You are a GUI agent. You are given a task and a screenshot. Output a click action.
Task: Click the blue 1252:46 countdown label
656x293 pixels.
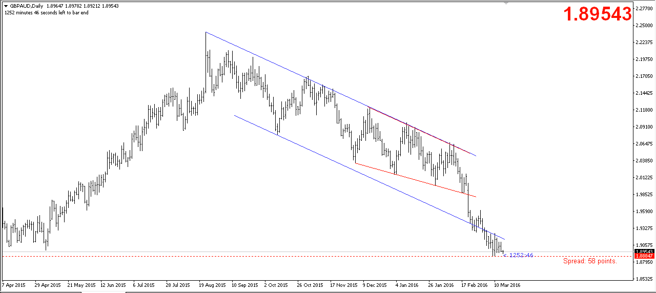tap(520, 255)
